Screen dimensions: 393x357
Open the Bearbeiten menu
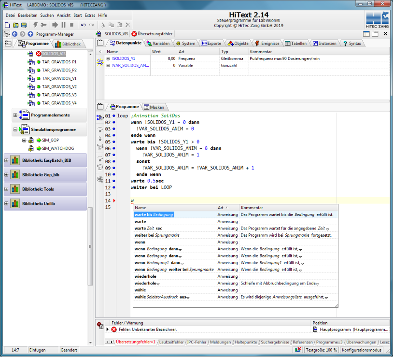(x=28, y=15)
